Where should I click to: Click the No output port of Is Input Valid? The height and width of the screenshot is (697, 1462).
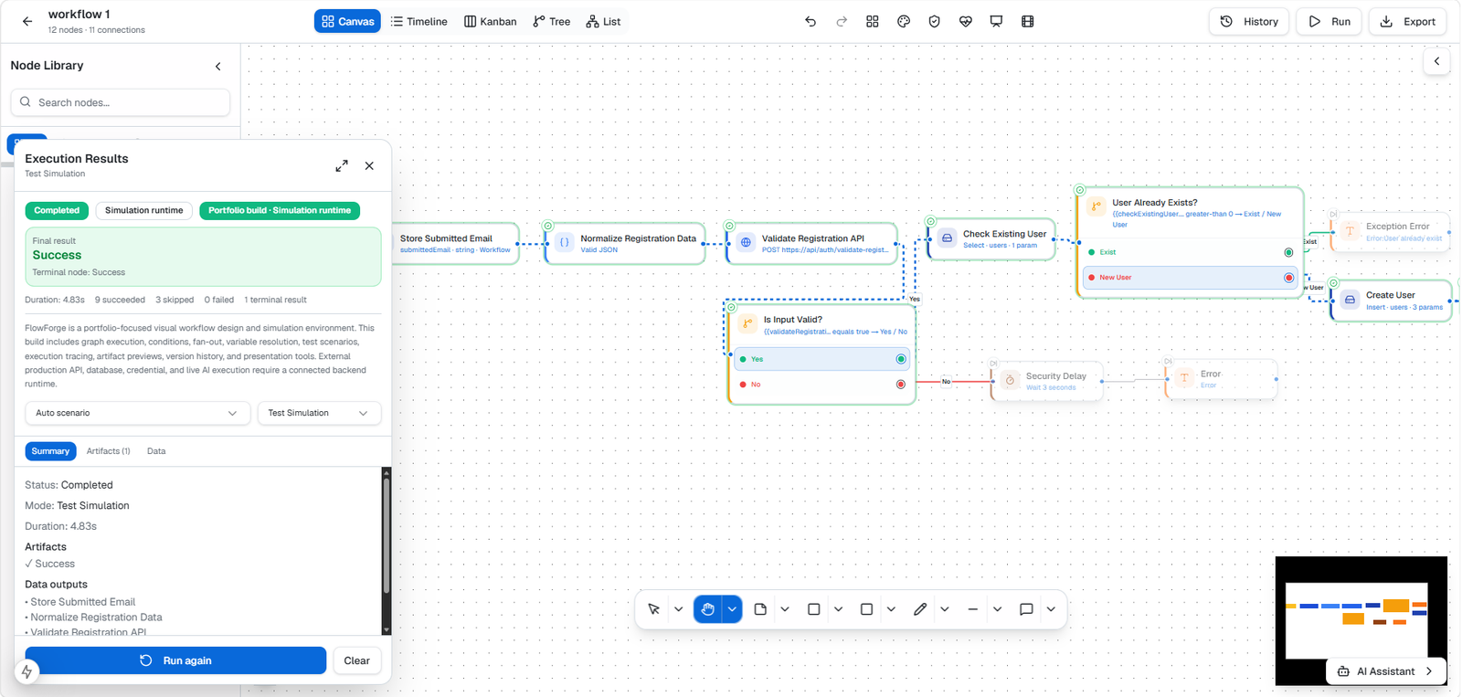click(901, 385)
